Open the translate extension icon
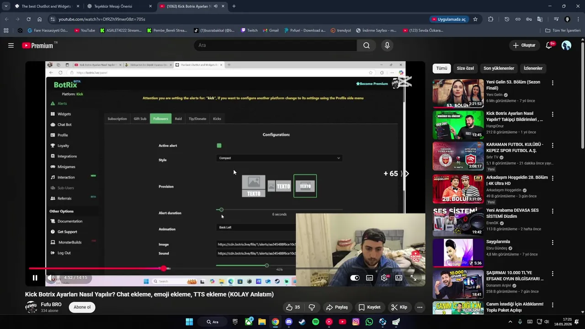This screenshot has height=329, width=585. (540, 19)
